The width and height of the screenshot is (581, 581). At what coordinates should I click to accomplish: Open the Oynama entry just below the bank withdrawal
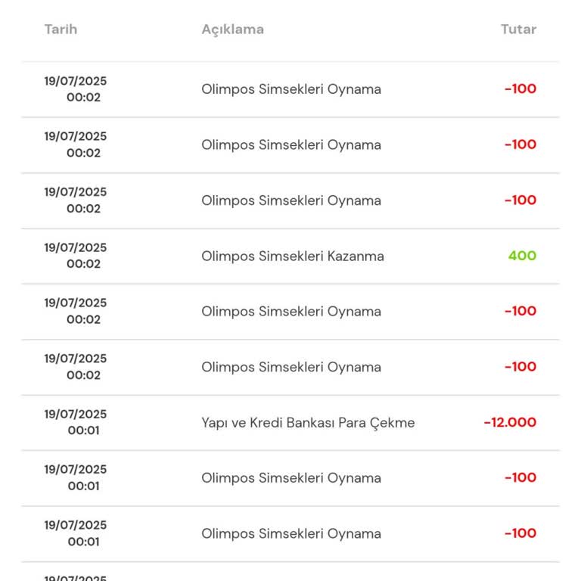pyautogui.click(x=290, y=478)
